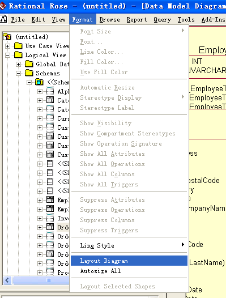The image size is (226, 298).
Task: Click the Schemas folder icon
Action: 29,73
